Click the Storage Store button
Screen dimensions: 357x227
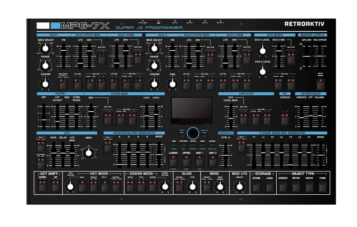tap(256, 187)
